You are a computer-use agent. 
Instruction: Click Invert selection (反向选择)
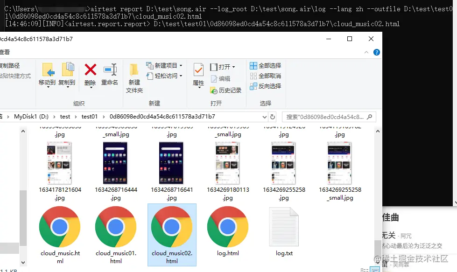(266, 86)
